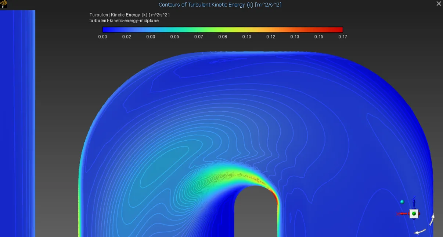Screen dimensions: 443x237
Task: Click colorbar value 0.05
Action: (174, 37)
